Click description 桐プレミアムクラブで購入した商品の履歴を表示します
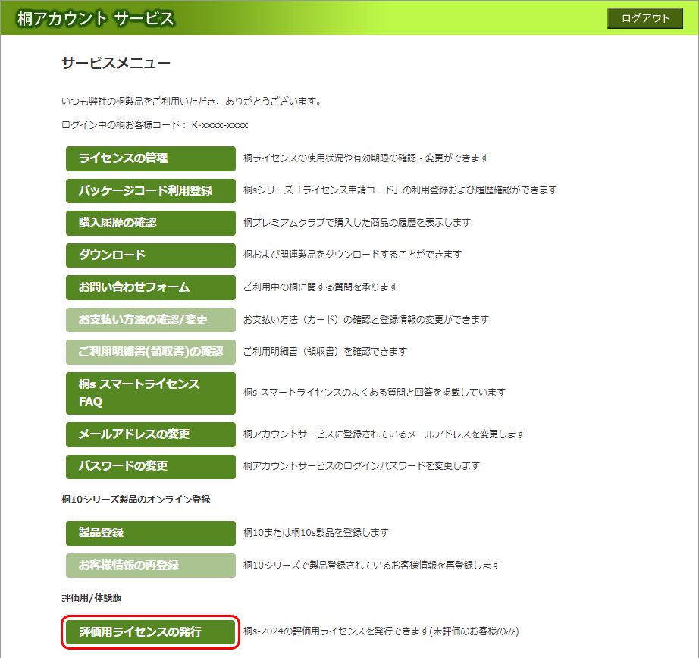The image size is (699, 658). (357, 222)
